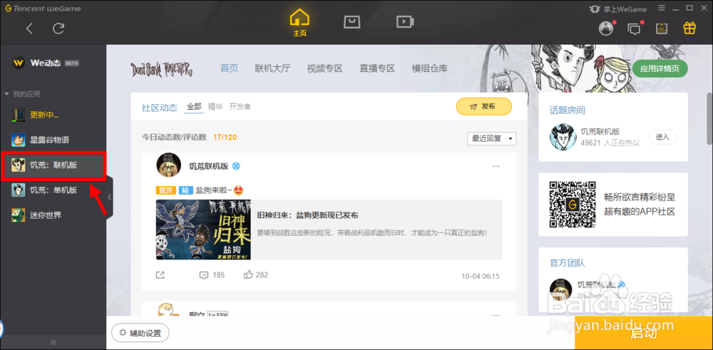Viewport: 713px width, 350px height.
Task: Click the user avatar in top bar
Action: (x=605, y=29)
